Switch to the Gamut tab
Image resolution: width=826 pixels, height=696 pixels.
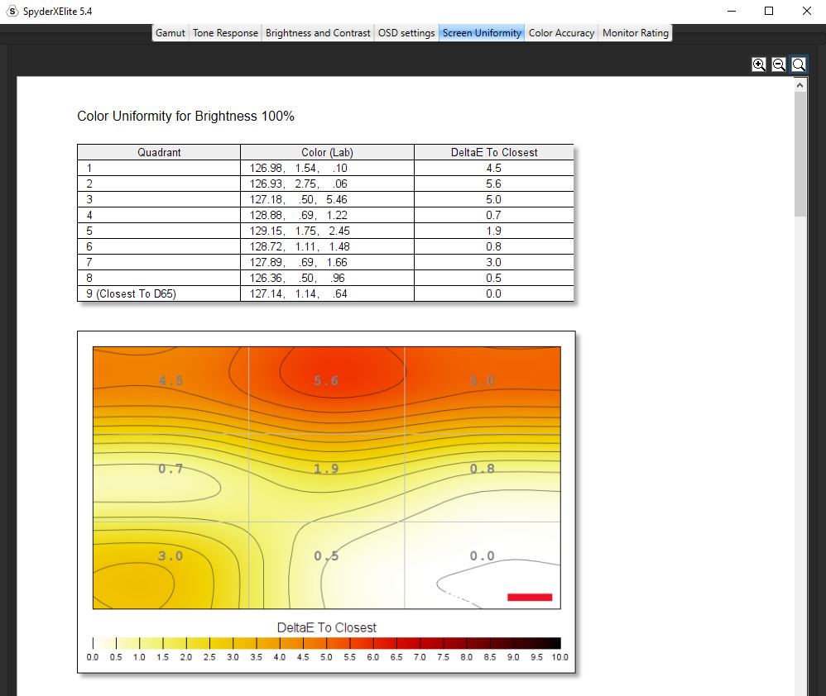[170, 33]
